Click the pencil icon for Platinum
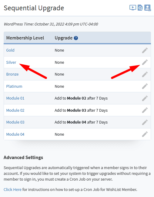This screenshot has height=197, width=154. (x=145, y=86)
